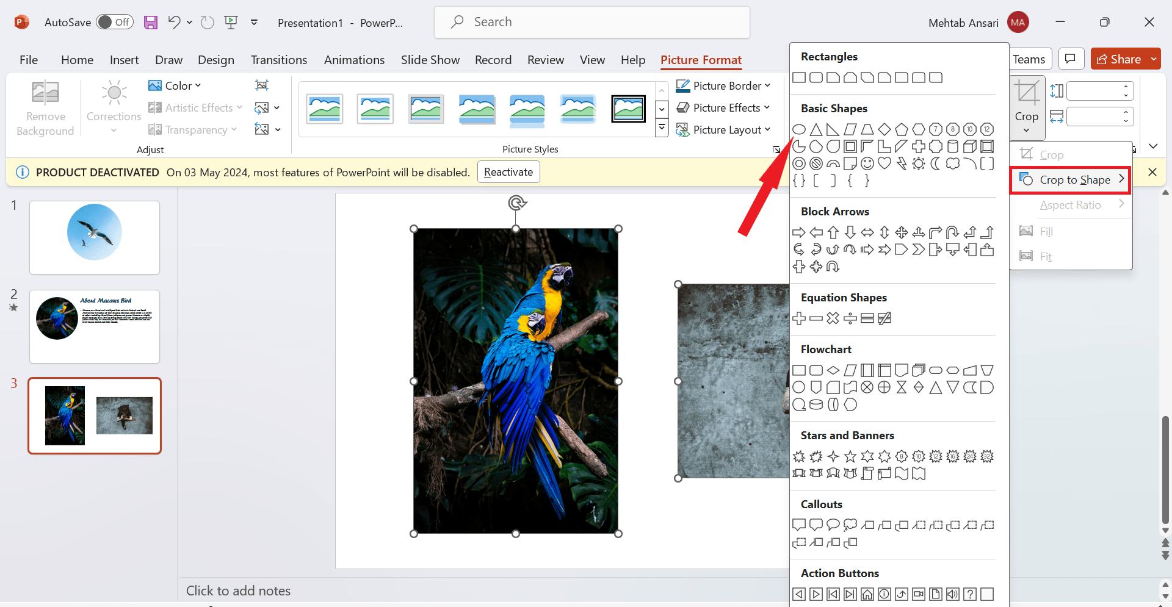Select the macaw parrot image on slide
This screenshot has height=607, width=1172.
click(516, 381)
